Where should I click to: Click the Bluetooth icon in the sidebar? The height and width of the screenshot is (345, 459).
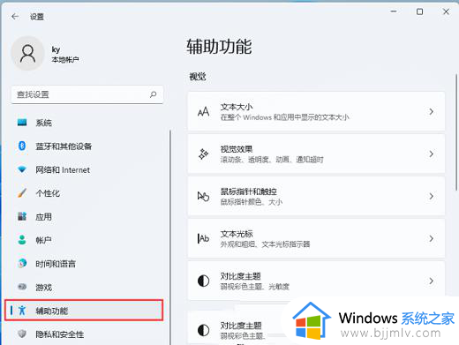[x=22, y=146]
